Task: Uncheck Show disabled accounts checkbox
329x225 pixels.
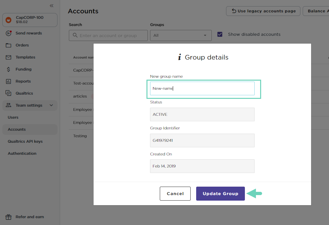Action: click(220, 34)
